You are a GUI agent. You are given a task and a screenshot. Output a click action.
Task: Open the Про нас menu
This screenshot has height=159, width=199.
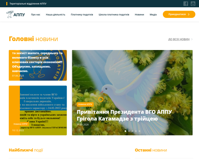tap(36, 15)
